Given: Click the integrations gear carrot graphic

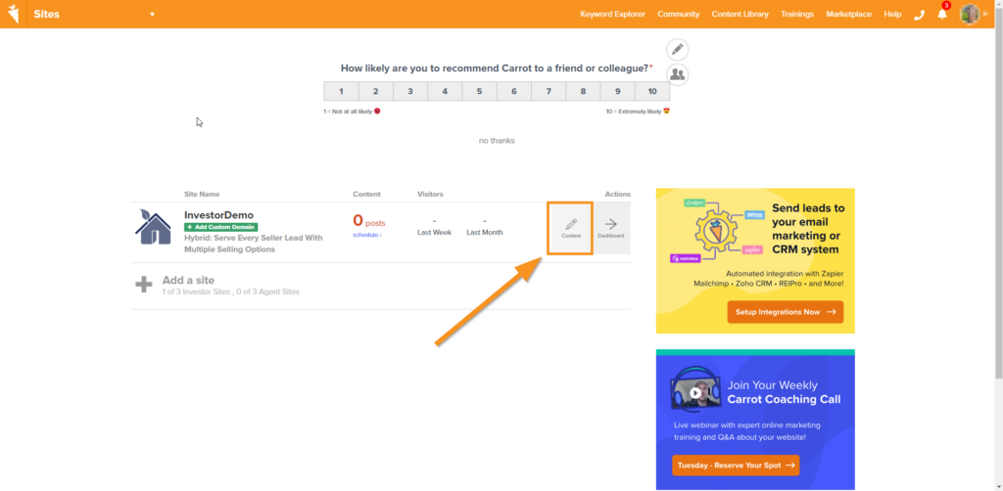Looking at the screenshot, I should [x=716, y=231].
